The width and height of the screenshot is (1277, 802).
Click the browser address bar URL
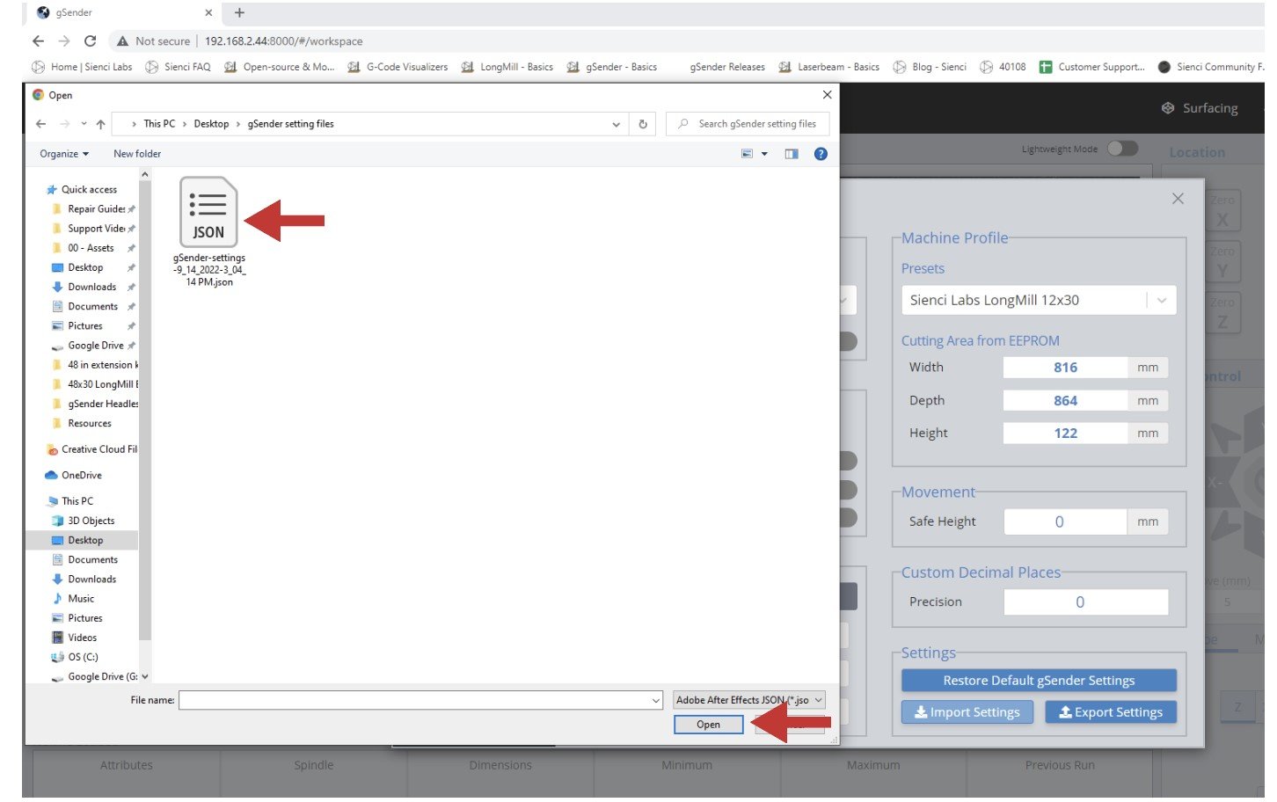tap(283, 41)
